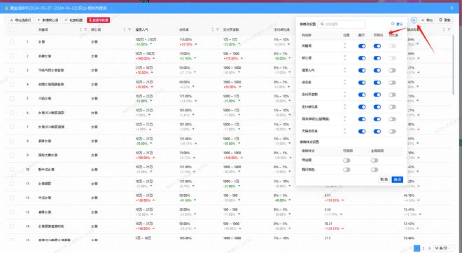This screenshot has width=462, height=253.
Task: Click the filter funnel icon in 点击率 header
Action: (218, 29)
